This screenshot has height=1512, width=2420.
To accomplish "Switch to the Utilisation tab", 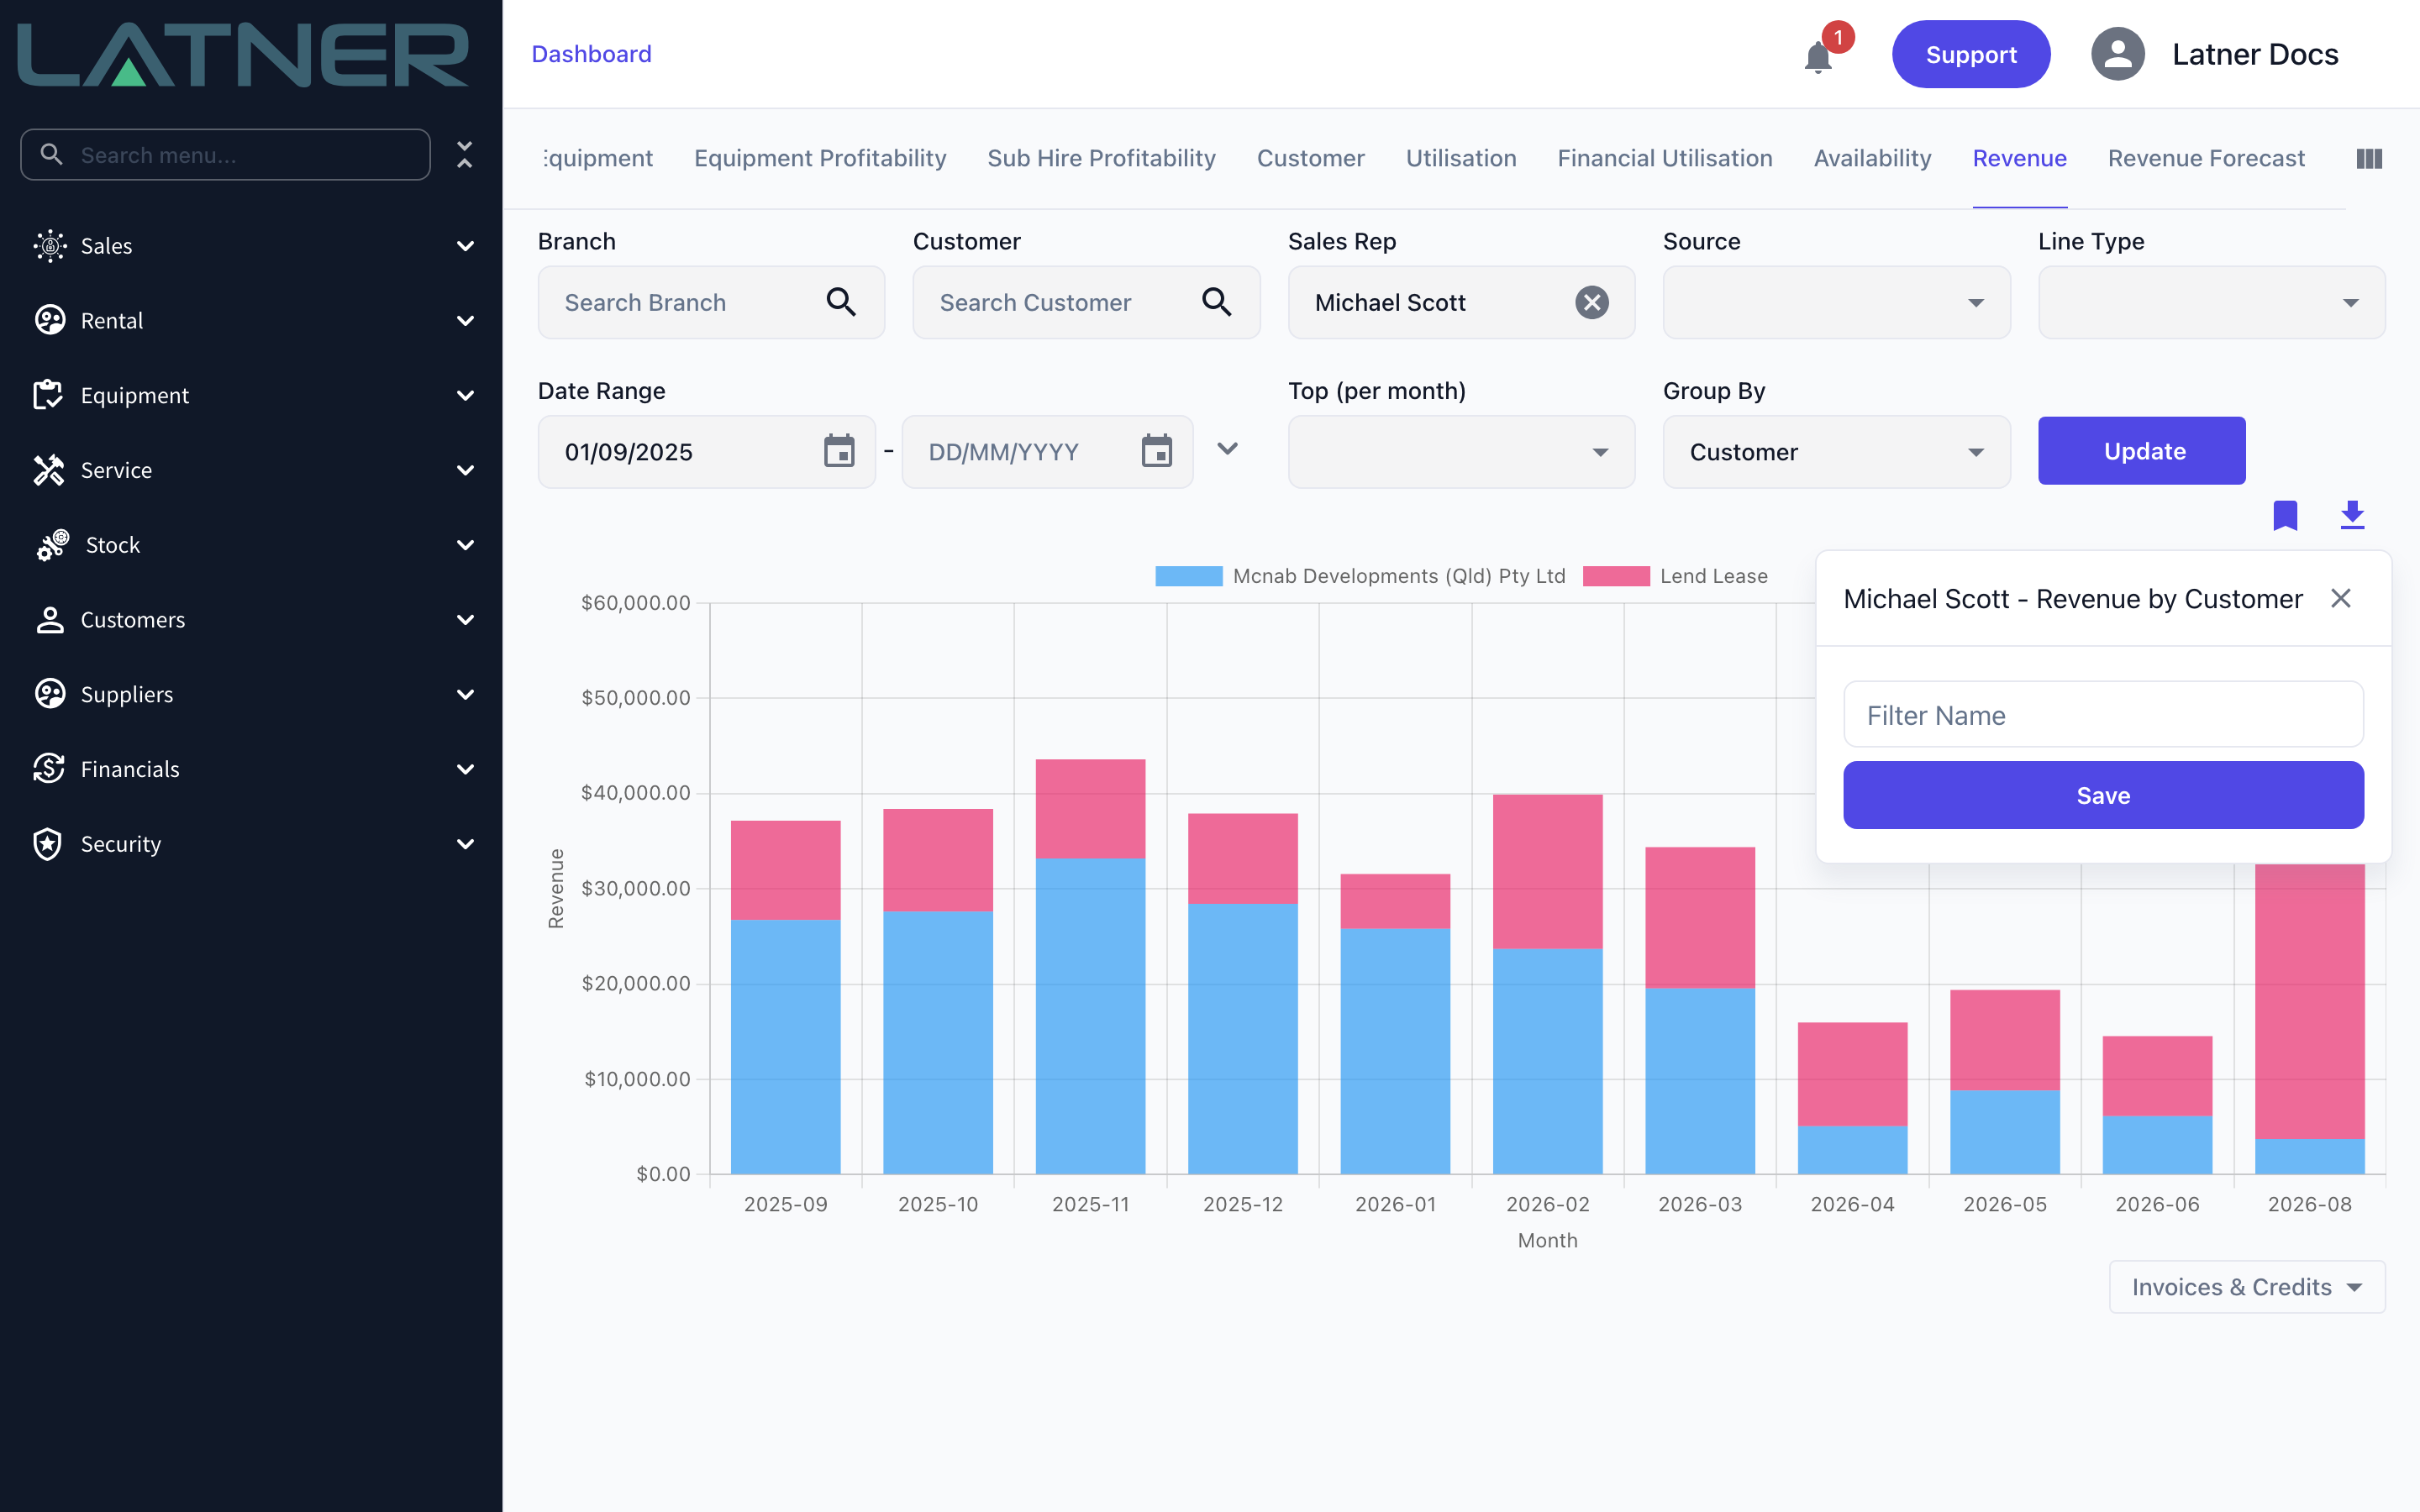I will (1460, 158).
